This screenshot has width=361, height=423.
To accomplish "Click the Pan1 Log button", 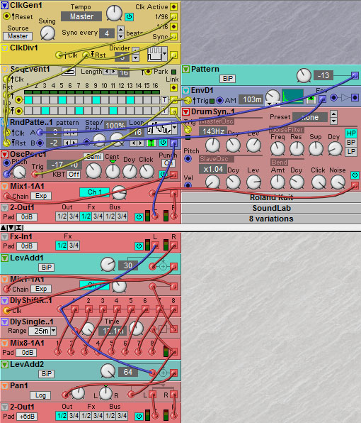I will (40, 395).
